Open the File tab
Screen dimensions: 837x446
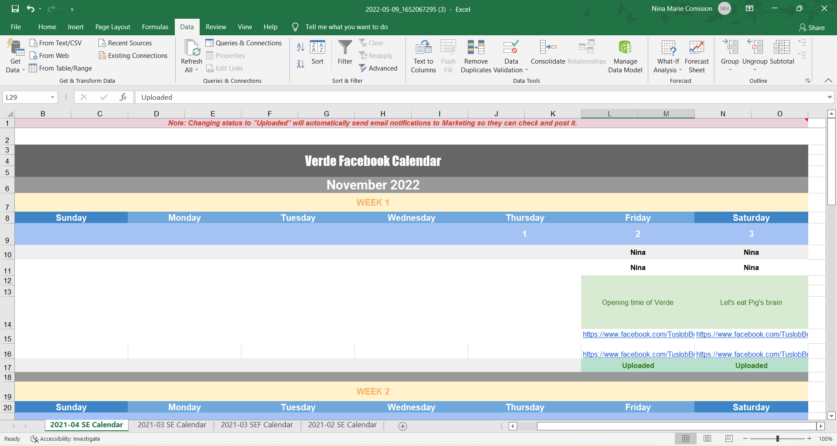tap(16, 27)
